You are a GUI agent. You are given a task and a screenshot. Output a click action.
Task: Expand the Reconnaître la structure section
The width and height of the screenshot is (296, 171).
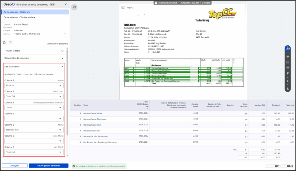pyautogui.click(x=34, y=58)
